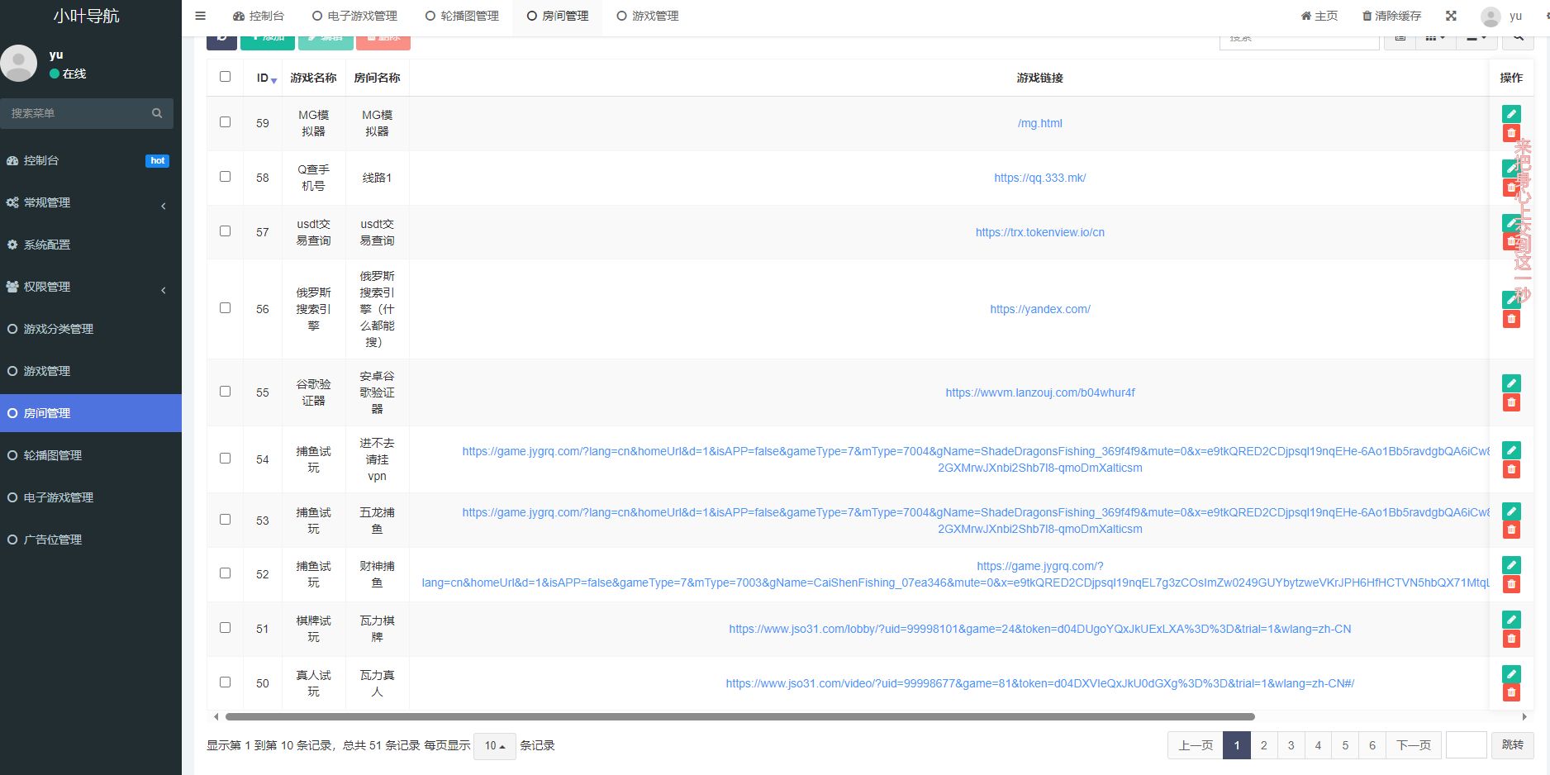The image size is (1550, 775).
Task: Check the row 54 捕鱼试玩 checkbox
Action: pyautogui.click(x=224, y=459)
